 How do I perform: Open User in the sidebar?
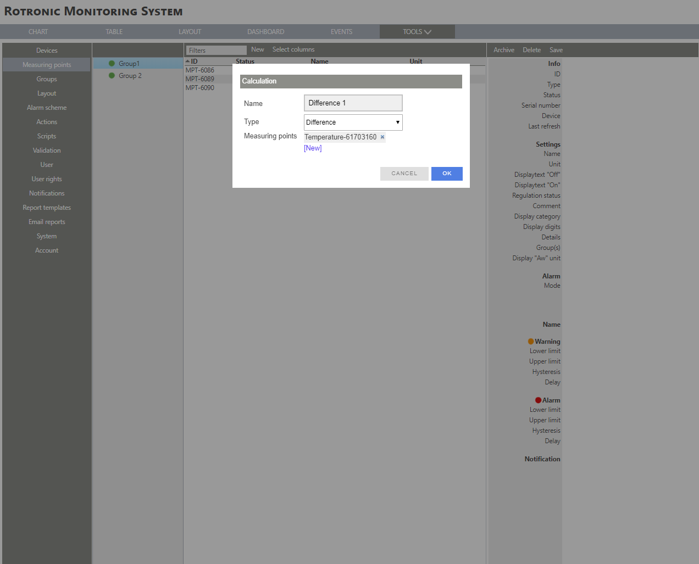pyautogui.click(x=47, y=165)
